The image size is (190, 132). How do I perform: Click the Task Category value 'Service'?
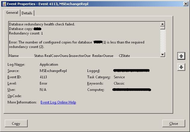(x=119, y=77)
